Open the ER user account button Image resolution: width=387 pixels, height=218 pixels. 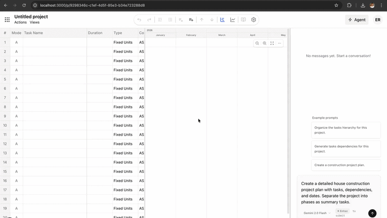[x=378, y=20]
